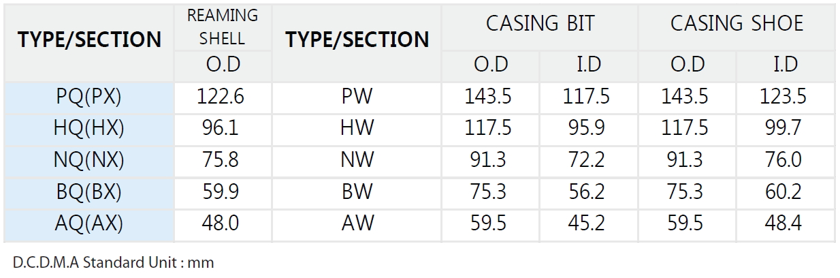Image resolution: width=840 pixels, height=278 pixels.
Task: Select the CASING BIT header cell
Action: coord(540,24)
